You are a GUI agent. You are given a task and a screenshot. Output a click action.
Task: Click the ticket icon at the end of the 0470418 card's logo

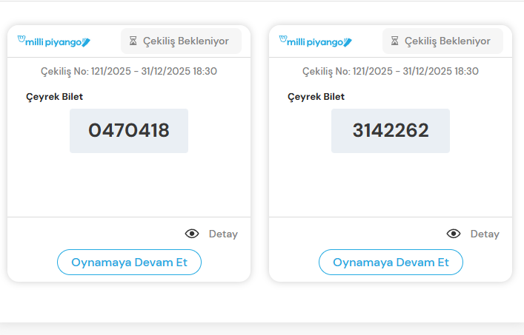[86, 42]
